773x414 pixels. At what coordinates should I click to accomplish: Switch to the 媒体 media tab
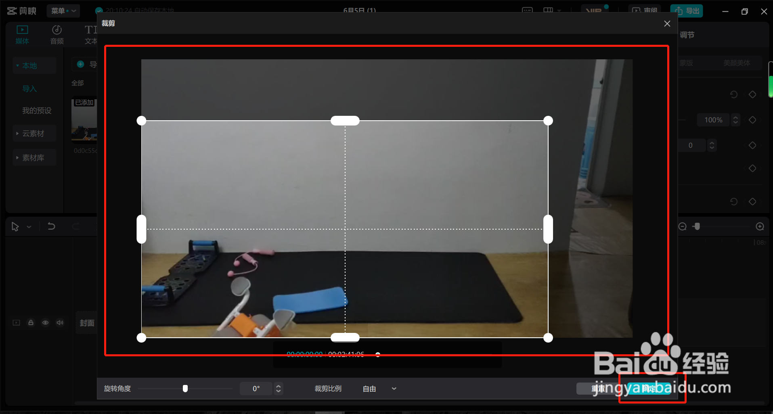click(22, 35)
